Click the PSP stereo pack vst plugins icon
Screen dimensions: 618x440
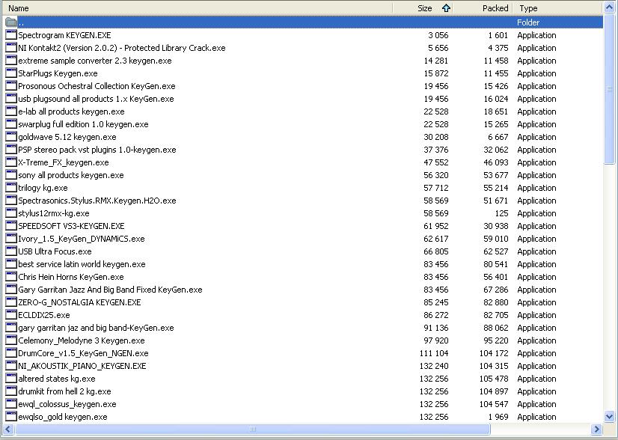pyautogui.click(x=11, y=150)
